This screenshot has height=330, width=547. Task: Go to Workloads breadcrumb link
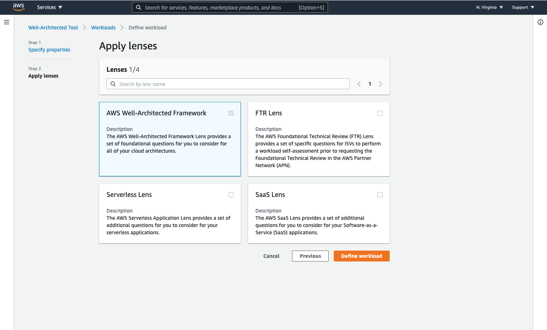(x=104, y=28)
